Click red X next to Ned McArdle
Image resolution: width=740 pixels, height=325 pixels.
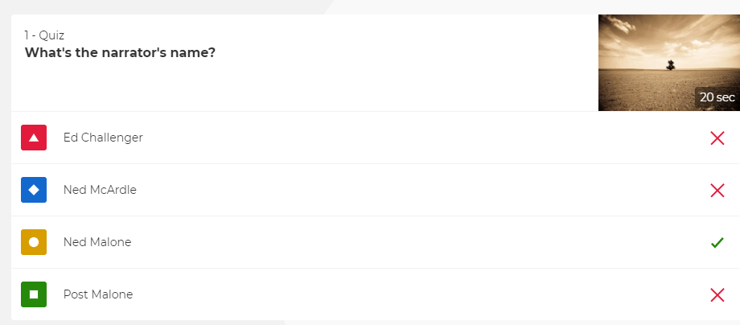coord(717,191)
